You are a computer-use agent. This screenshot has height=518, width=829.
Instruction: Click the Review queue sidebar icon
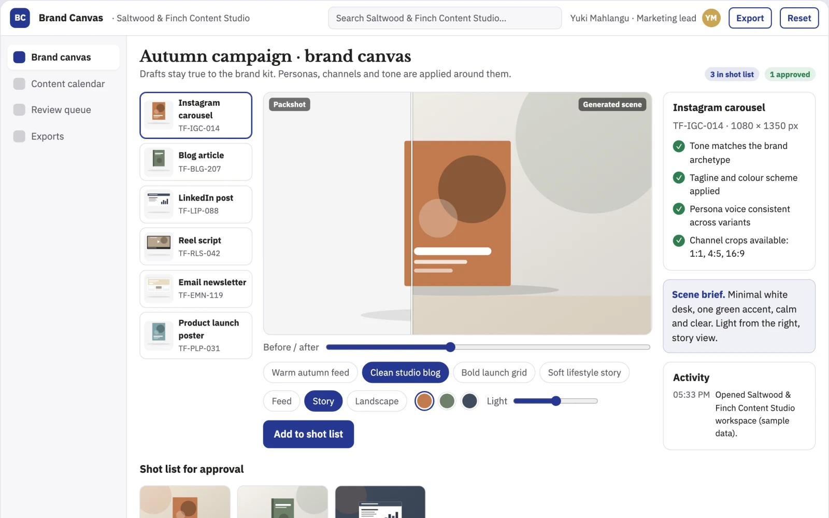[19, 109]
